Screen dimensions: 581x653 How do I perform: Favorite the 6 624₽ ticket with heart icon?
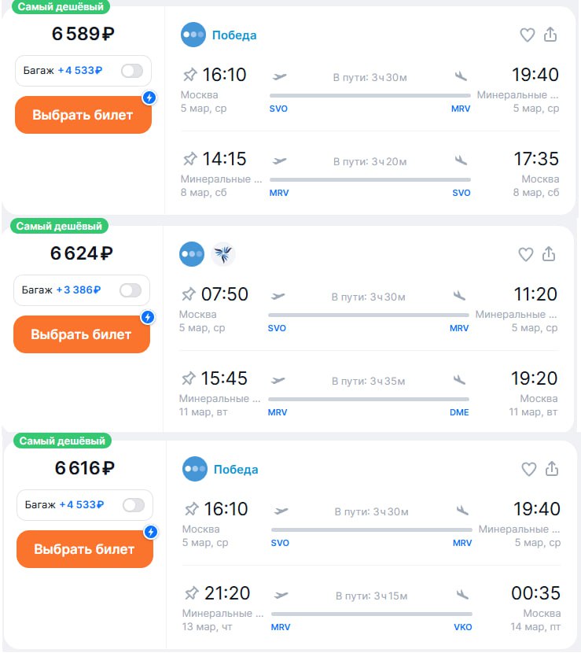pyautogui.click(x=526, y=254)
